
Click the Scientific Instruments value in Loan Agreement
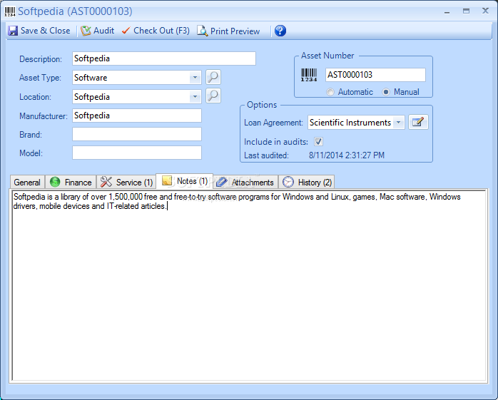click(350, 123)
